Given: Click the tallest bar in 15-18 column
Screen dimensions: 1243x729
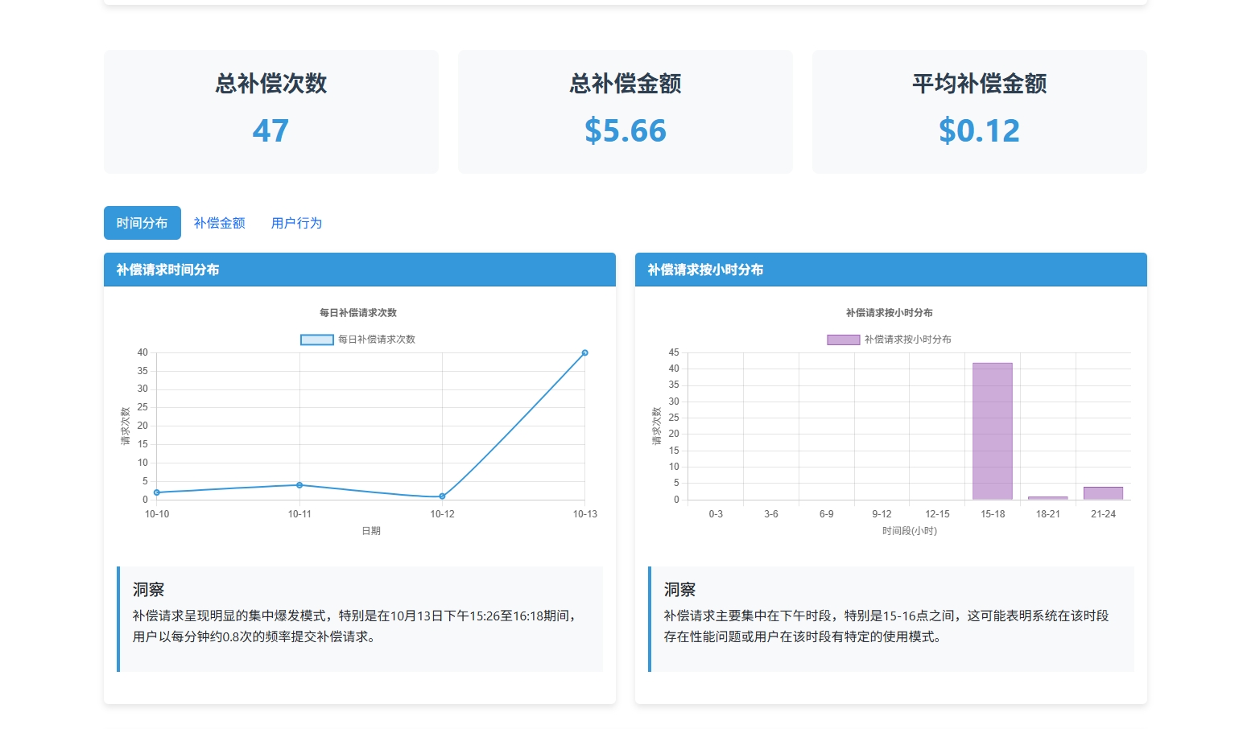Looking at the screenshot, I should (x=992, y=430).
